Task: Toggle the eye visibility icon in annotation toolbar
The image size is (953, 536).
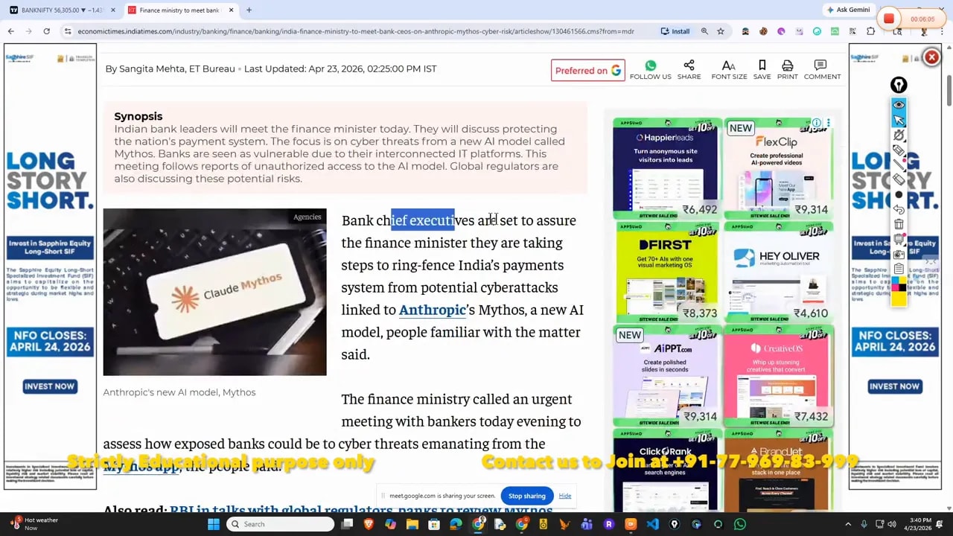Action: pos(899,105)
